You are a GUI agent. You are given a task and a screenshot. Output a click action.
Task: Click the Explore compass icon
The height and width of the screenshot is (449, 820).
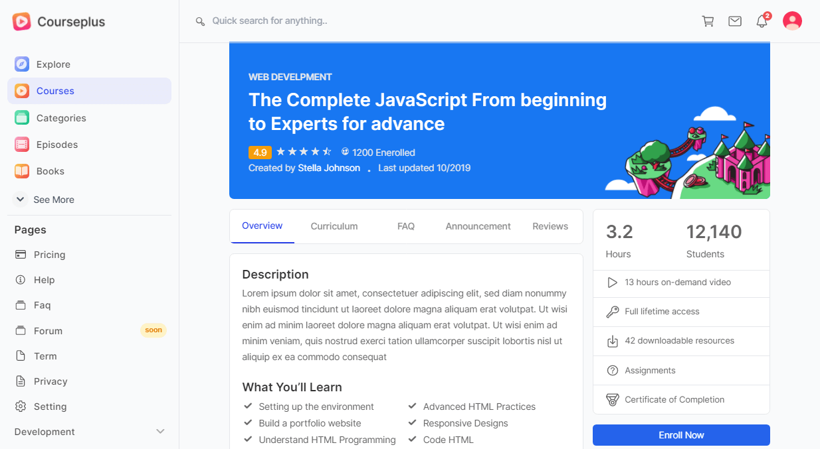tap(22, 64)
